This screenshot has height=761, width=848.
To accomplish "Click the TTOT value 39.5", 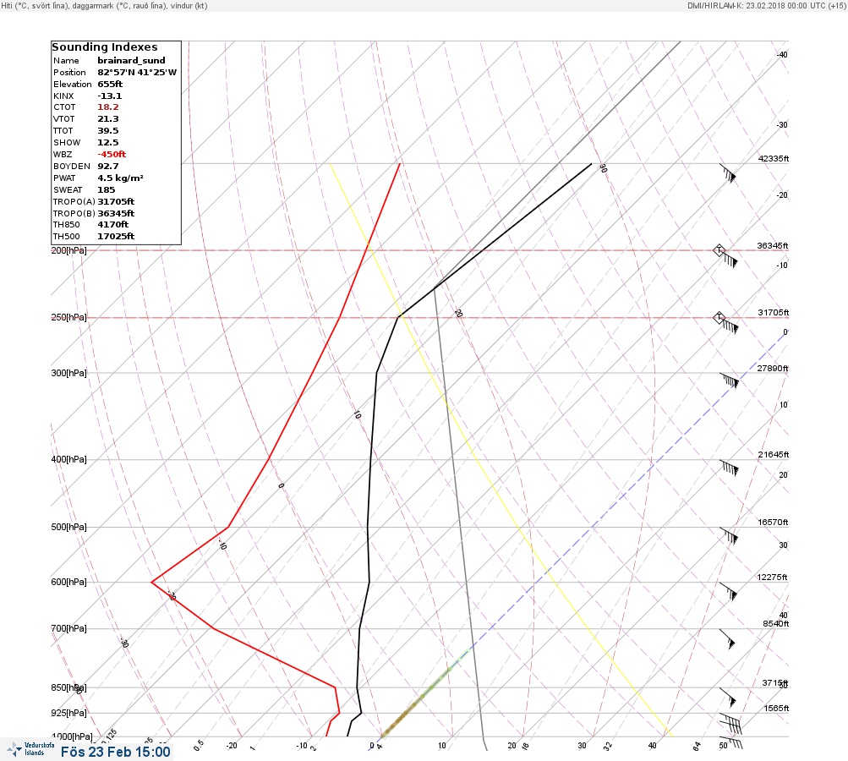I will (x=108, y=131).
